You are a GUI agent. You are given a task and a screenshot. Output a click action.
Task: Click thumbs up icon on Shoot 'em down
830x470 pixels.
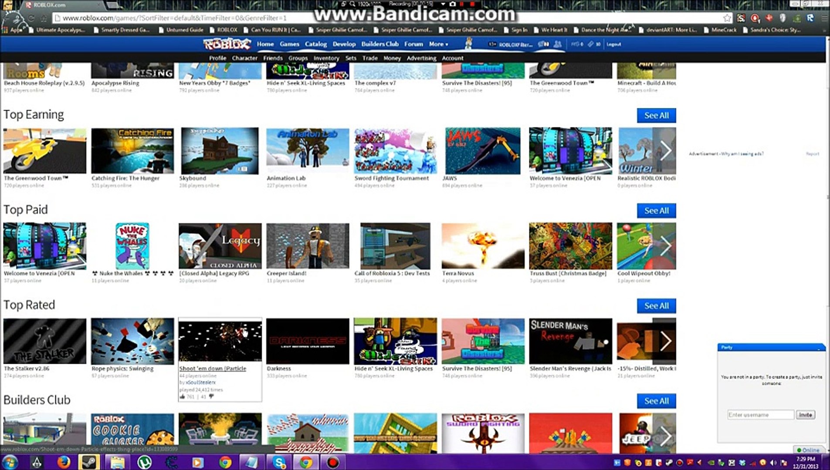pos(183,396)
